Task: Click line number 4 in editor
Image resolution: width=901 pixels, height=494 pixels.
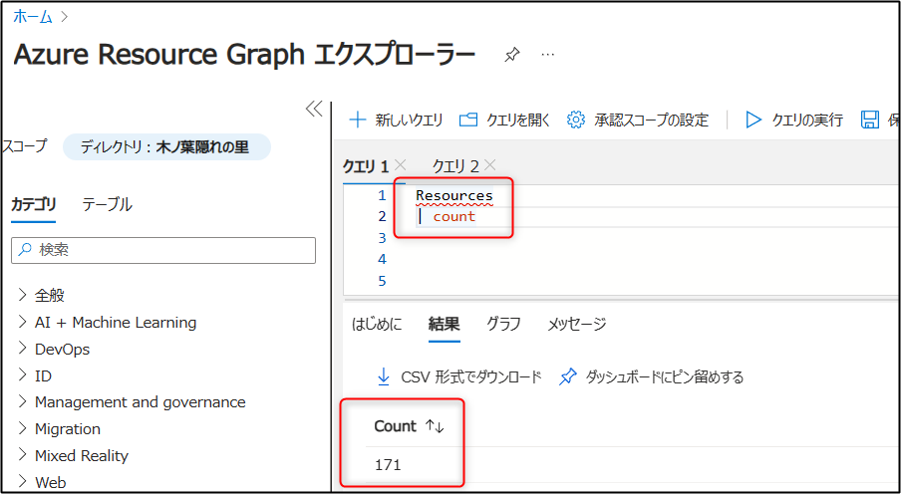Action: (382, 260)
